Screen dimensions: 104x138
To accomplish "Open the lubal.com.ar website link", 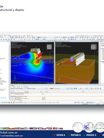I will pyautogui.click(x=9, y=132).
